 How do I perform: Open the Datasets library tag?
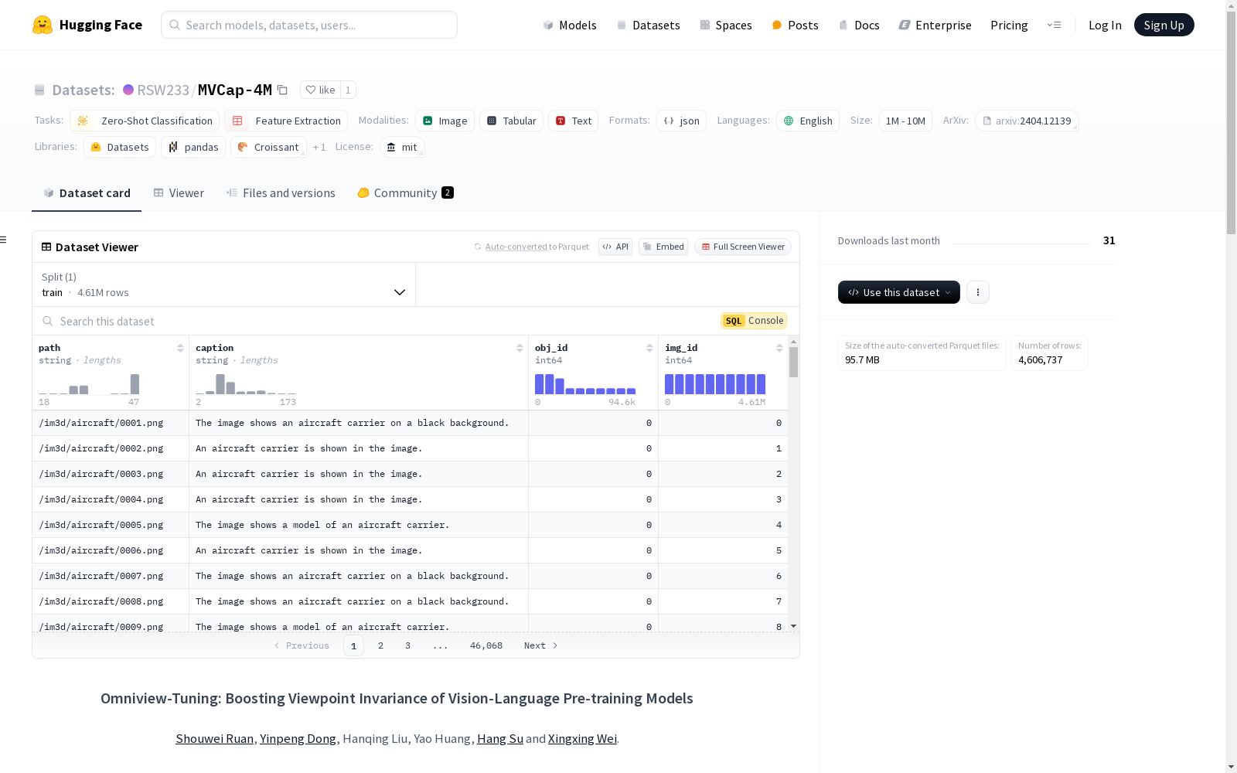[x=120, y=147]
